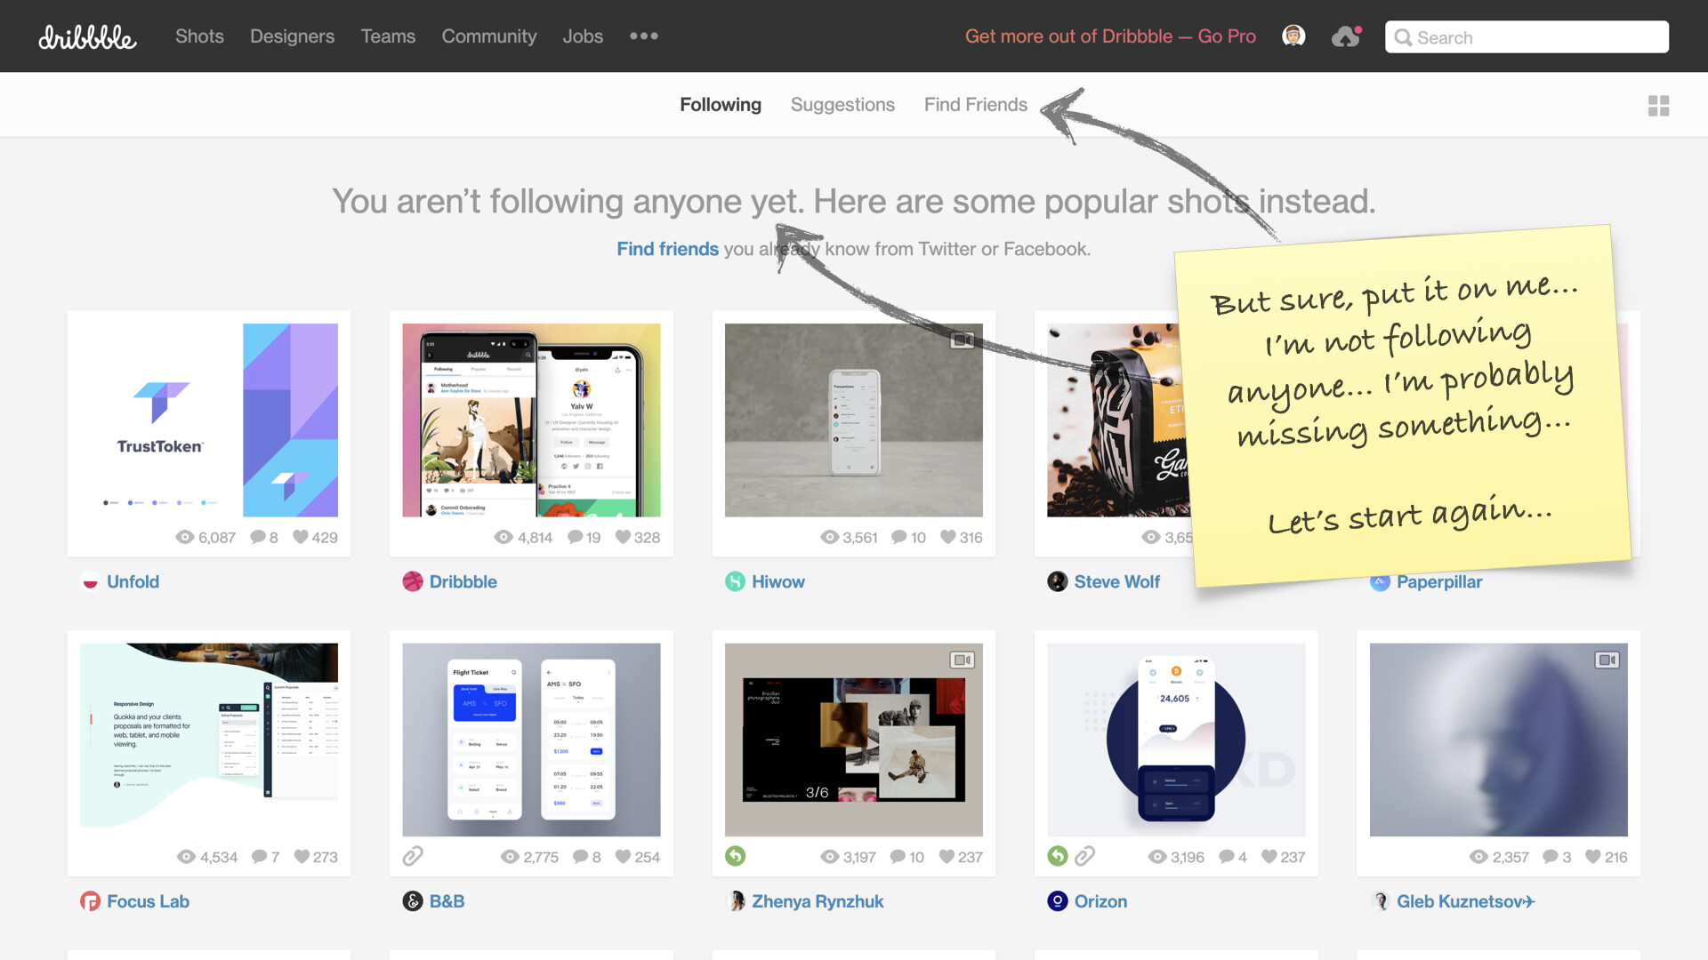Like the TrustToken shot heart icon
The width and height of the screenshot is (1708, 960).
coord(301,537)
